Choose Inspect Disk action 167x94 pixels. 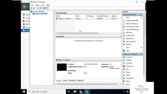(130, 36)
